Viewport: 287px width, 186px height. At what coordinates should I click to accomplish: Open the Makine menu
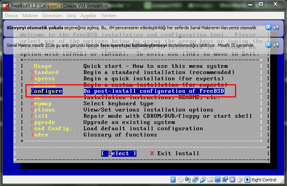(x=30, y=16)
